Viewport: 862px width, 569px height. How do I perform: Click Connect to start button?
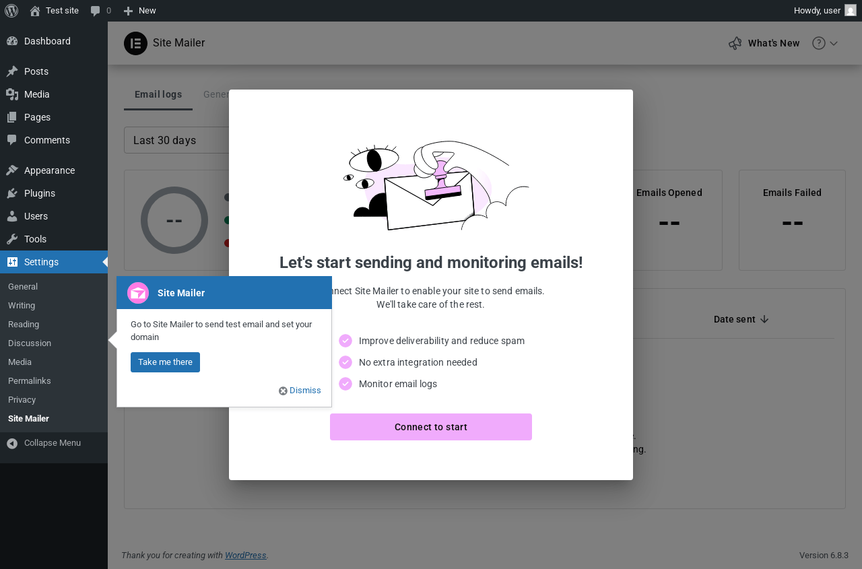431,427
